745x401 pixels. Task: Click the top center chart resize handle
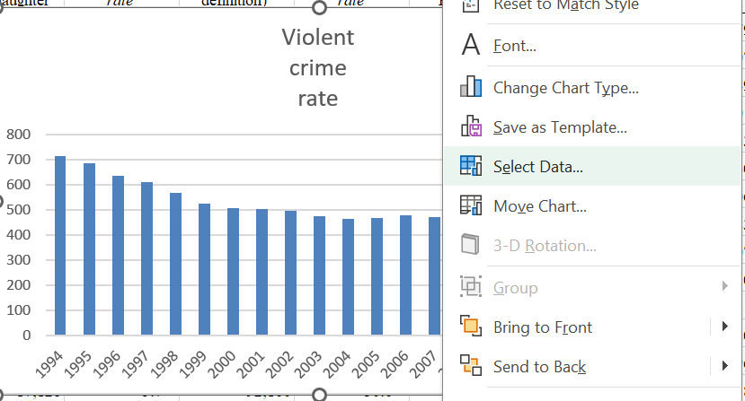[x=319, y=8]
